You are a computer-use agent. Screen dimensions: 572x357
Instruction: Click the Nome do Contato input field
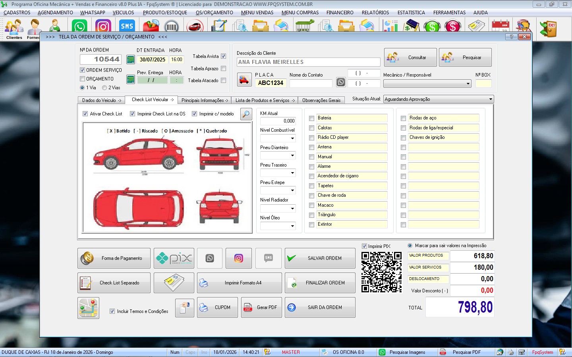(311, 83)
